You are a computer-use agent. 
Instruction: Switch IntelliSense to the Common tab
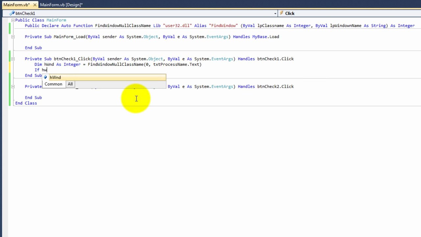pyautogui.click(x=53, y=84)
